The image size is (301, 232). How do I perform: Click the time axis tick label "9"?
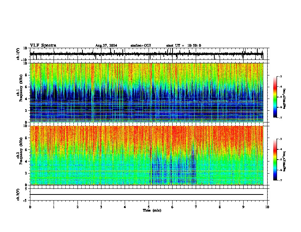coord(243,207)
